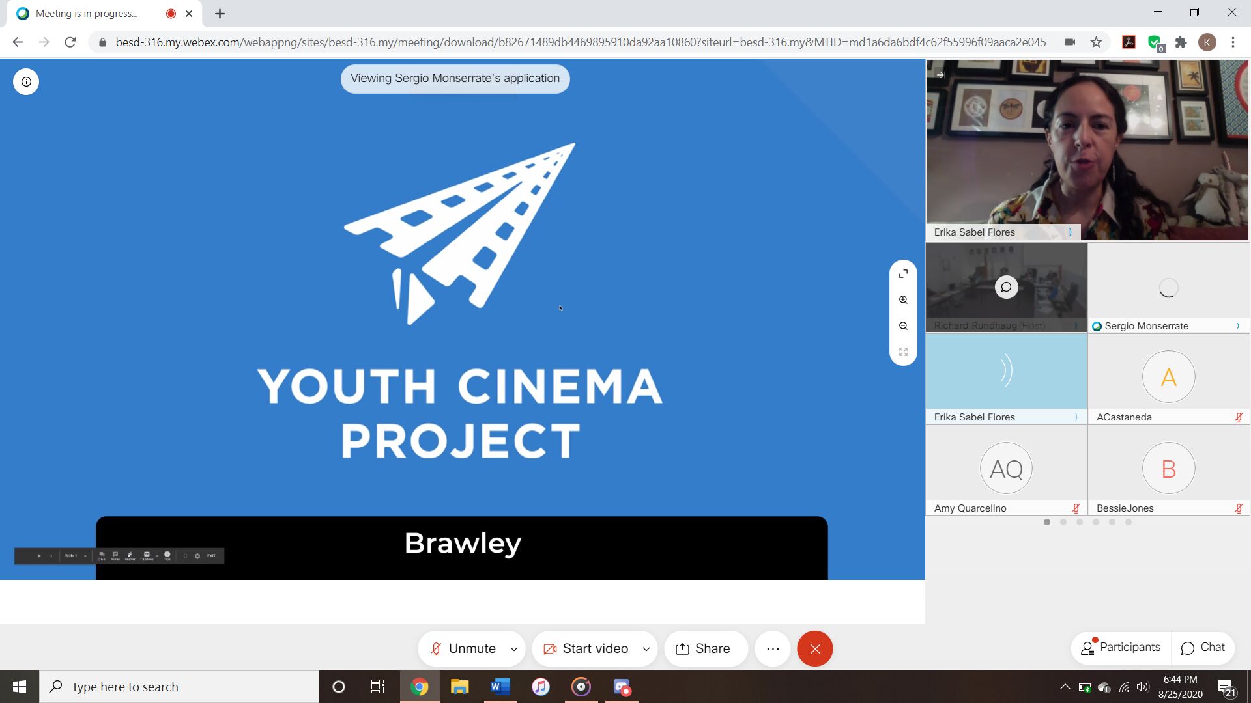Advance to the next slide
The width and height of the screenshot is (1251, 703).
pyautogui.click(x=51, y=556)
